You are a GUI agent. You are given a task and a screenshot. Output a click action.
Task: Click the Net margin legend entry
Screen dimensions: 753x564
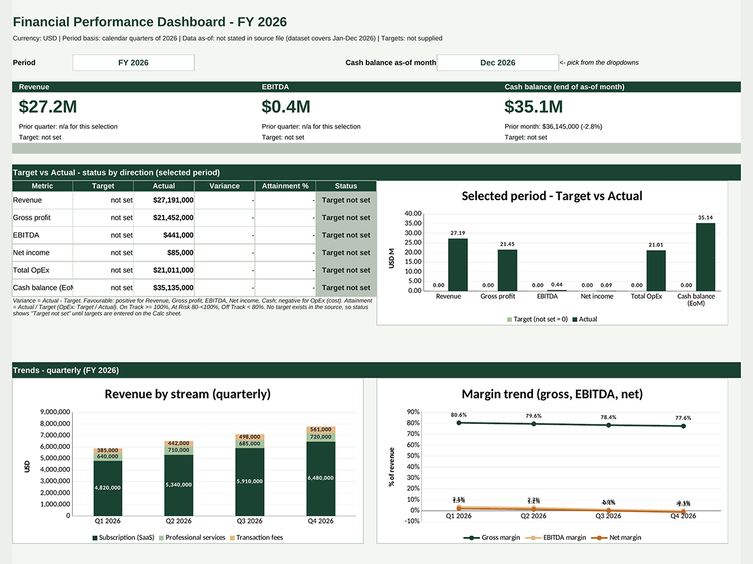pos(616,538)
